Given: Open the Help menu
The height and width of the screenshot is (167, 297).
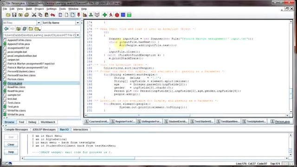Looking at the screenshot, I should tap(84, 9).
